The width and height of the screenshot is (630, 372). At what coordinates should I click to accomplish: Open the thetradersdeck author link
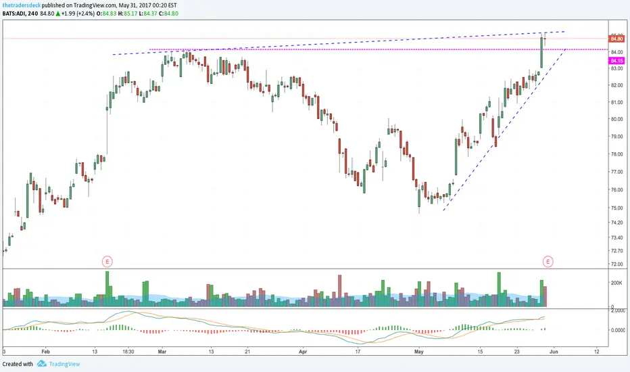[x=22, y=5]
